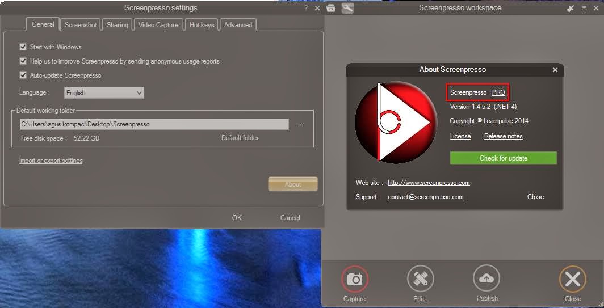This screenshot has width=604, height=308.
Task: Close the About Screenpresso dialog with X
Action: pyautogui.click(x=555, y=70)
